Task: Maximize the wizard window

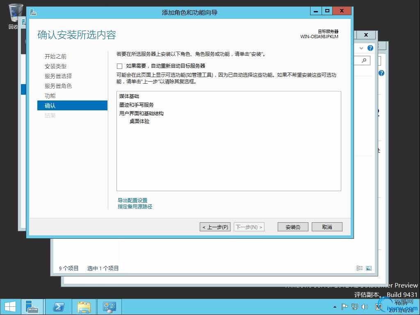Action: coord(327,11)
